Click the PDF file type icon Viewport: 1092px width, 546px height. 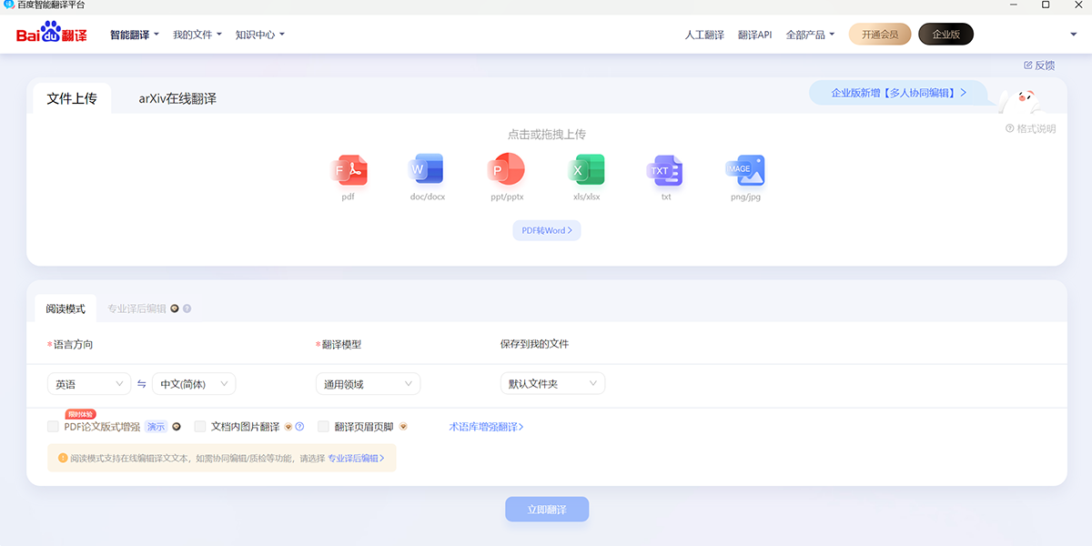349,170
